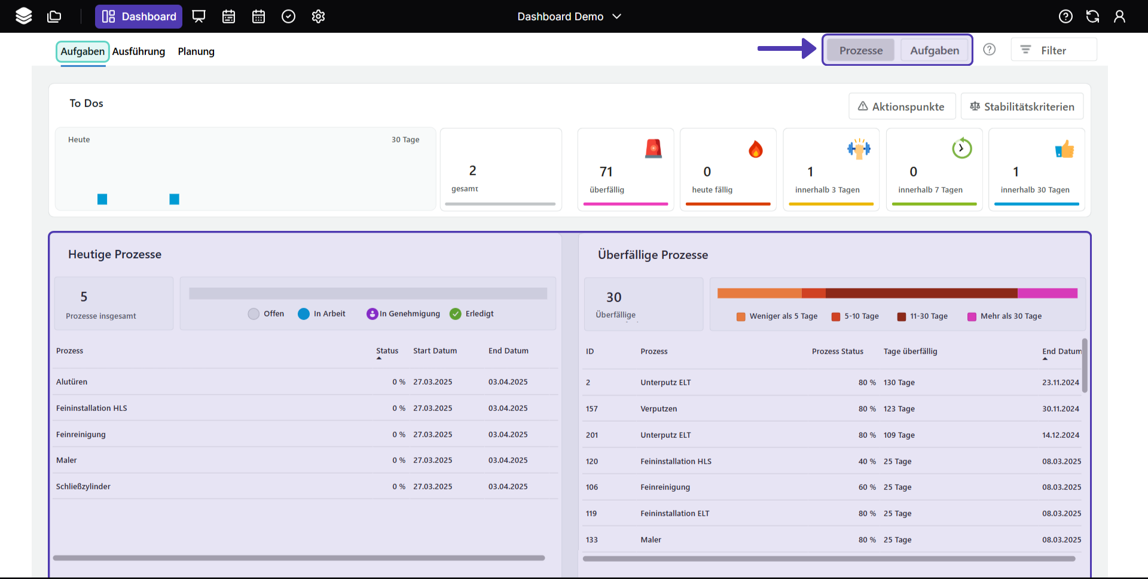
Task: Expand the Dashboard Demo project dropdown
Action: click(x=569, y=16)
